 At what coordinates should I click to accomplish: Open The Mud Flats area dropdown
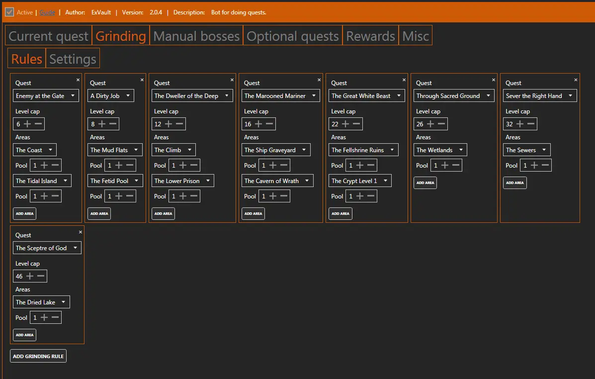click(115, 150)
